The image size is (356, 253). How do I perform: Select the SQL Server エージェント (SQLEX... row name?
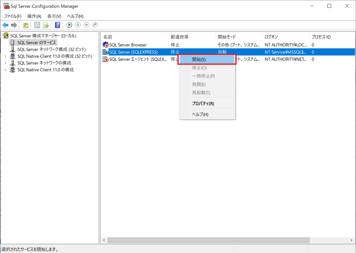pyautogui.click(x=138, y=59)
